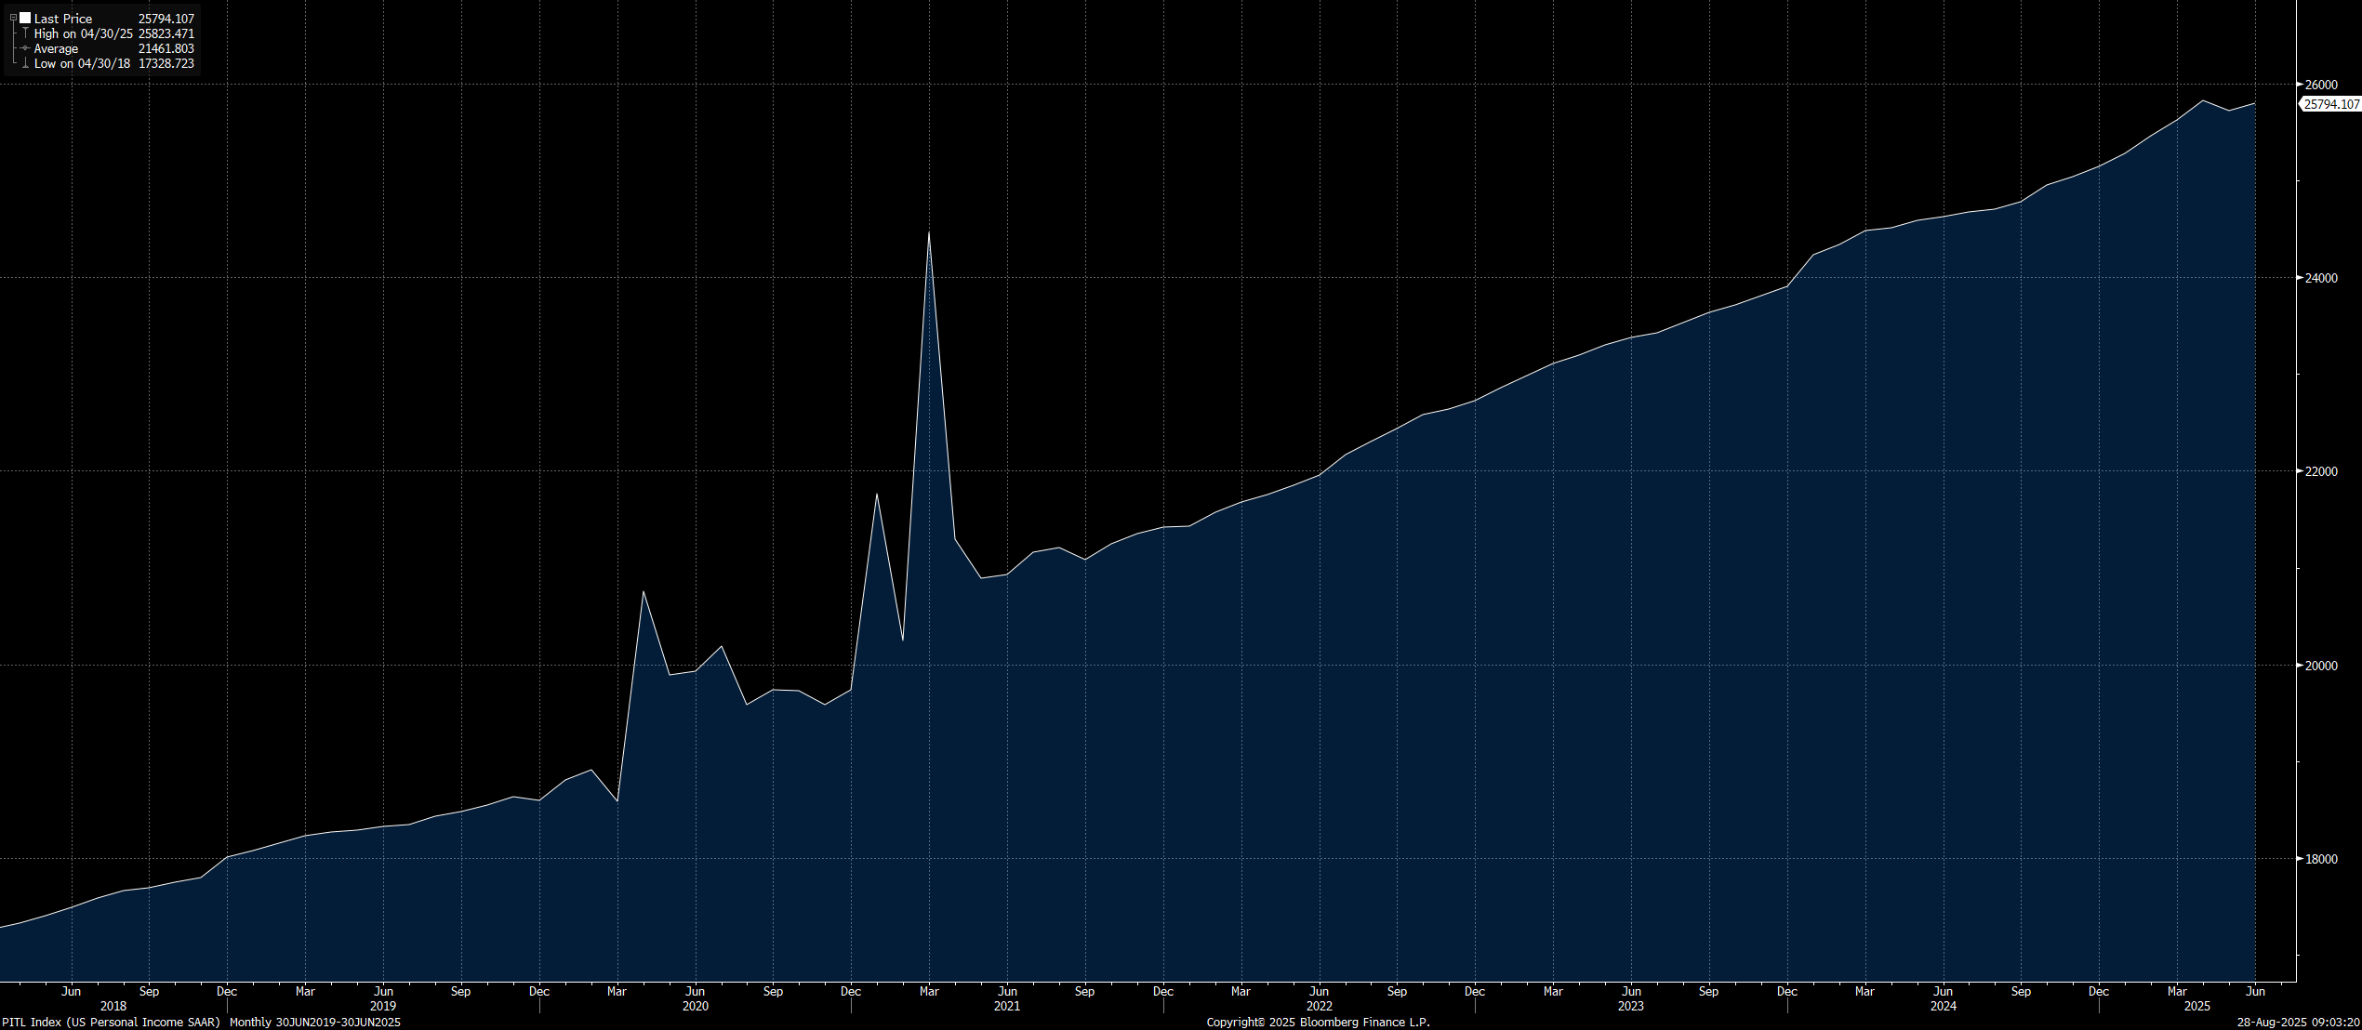
Task: Click the PITL Index title in footer
Action: click(x=111, y=1023)
